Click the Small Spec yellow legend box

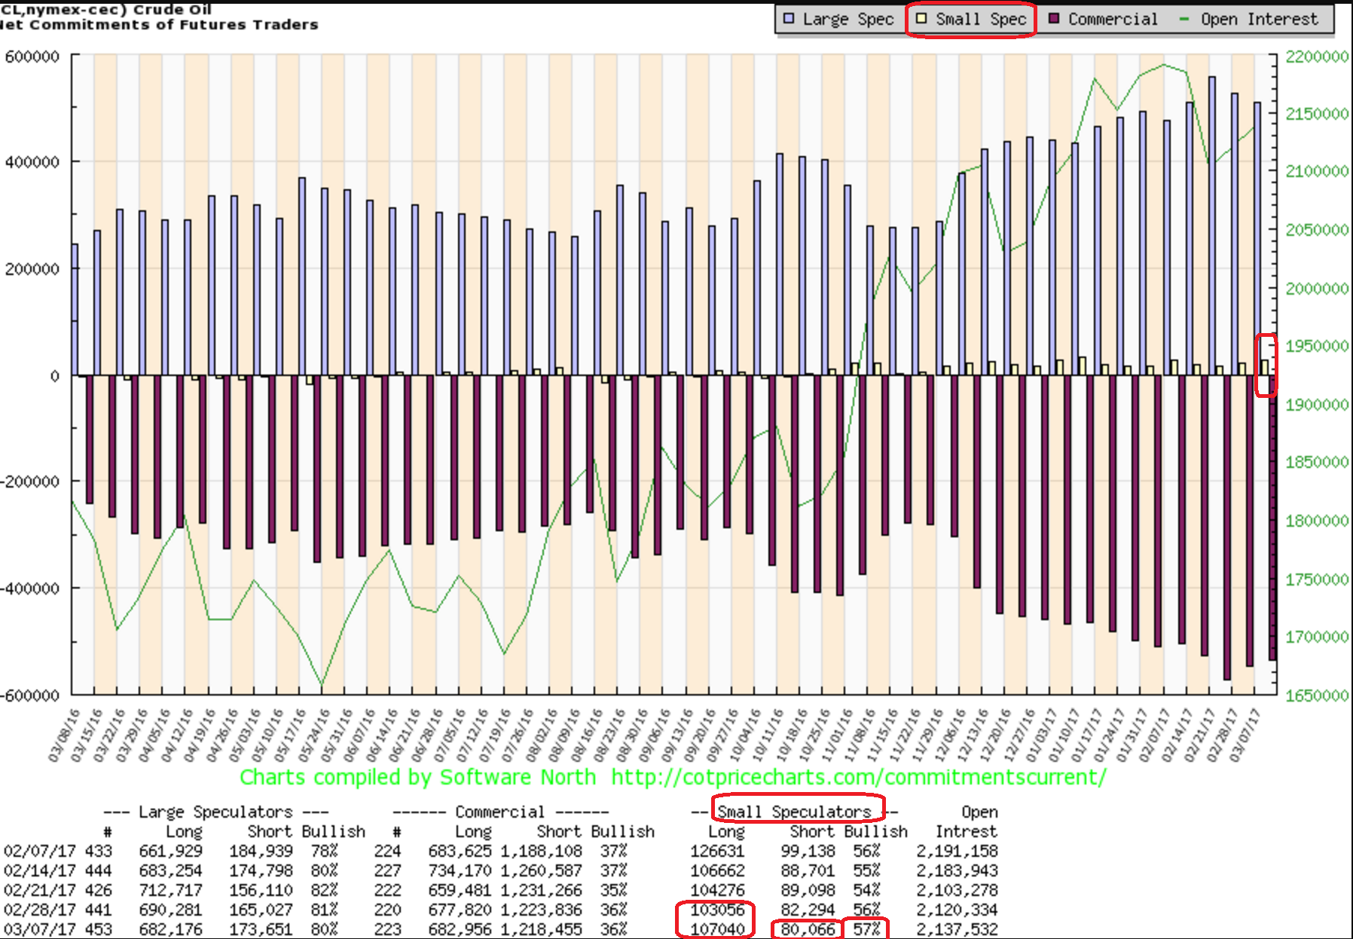point(921,19)
